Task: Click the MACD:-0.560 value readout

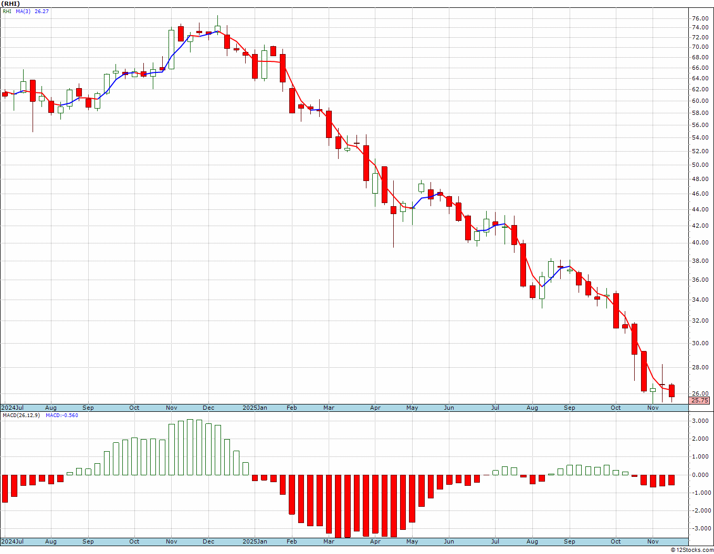Action: (x=61, y=415)
